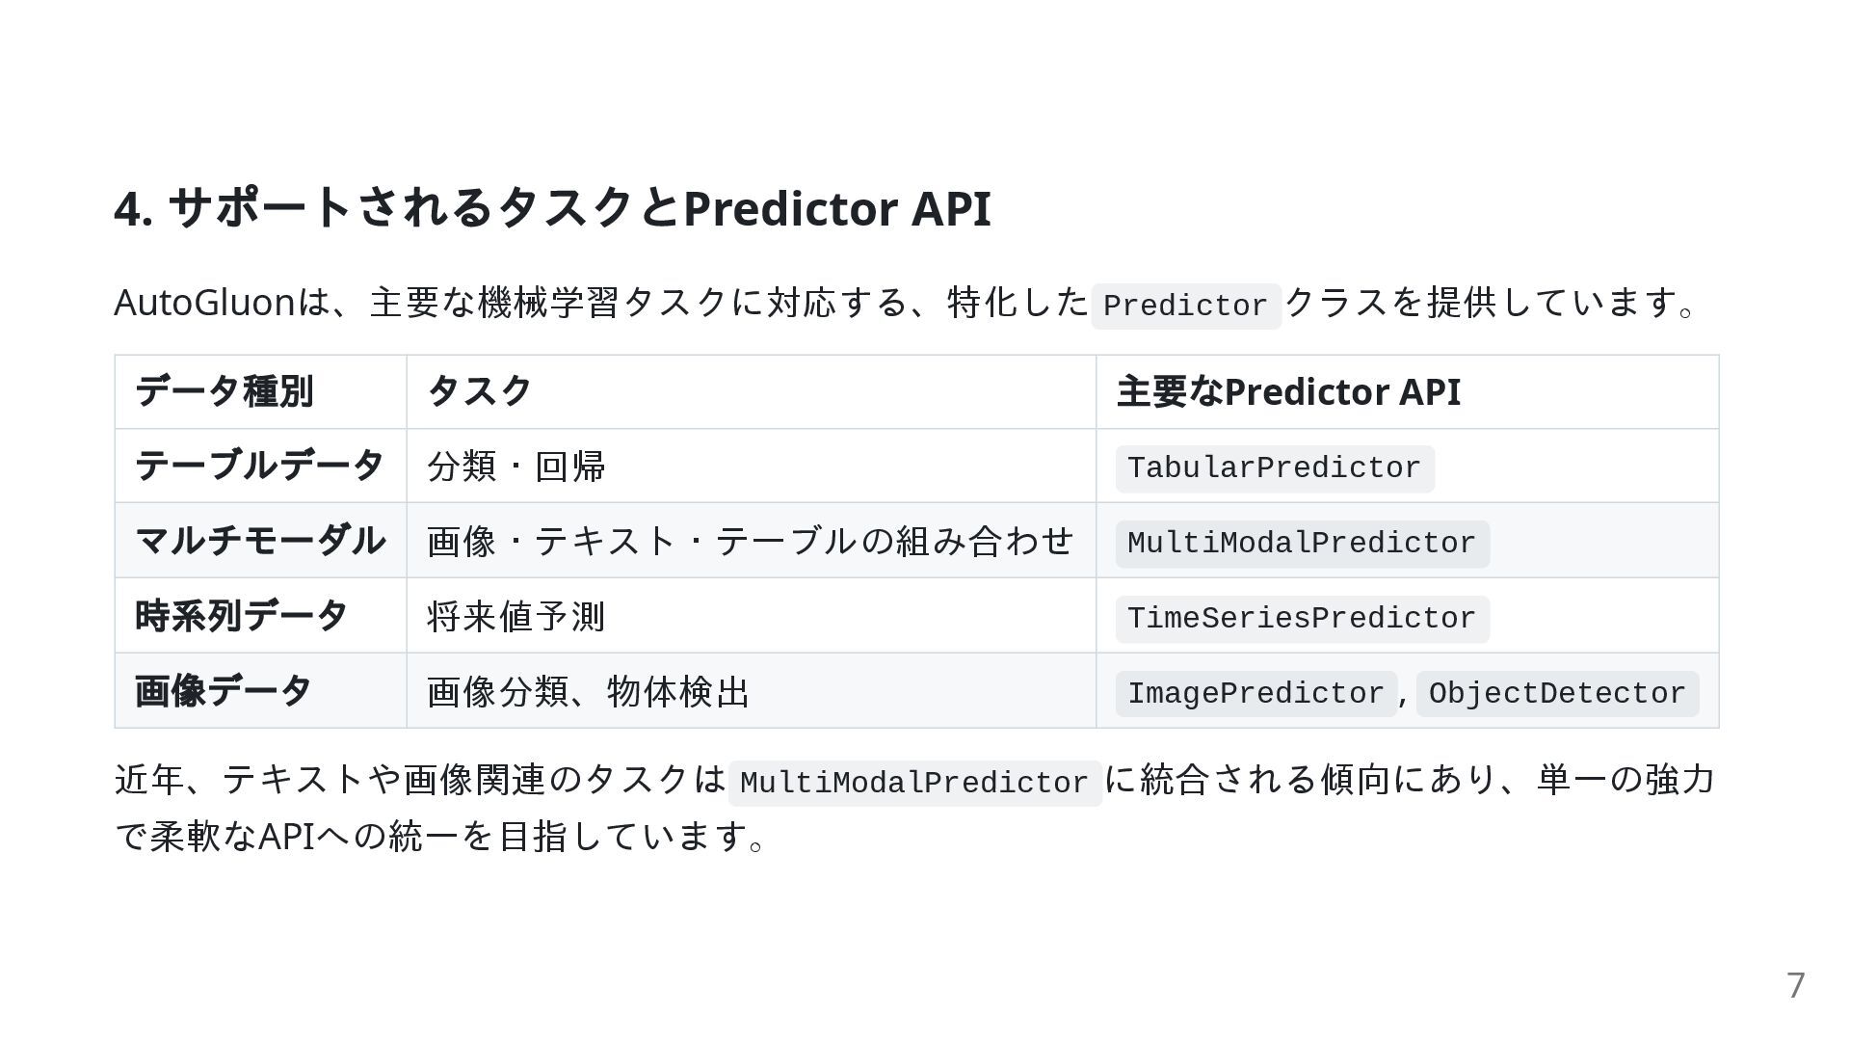Image resolution: width=1850 pixels, height=1041 pixels.
Task: Select the 時系列データ row label
Action: [242, 616]
